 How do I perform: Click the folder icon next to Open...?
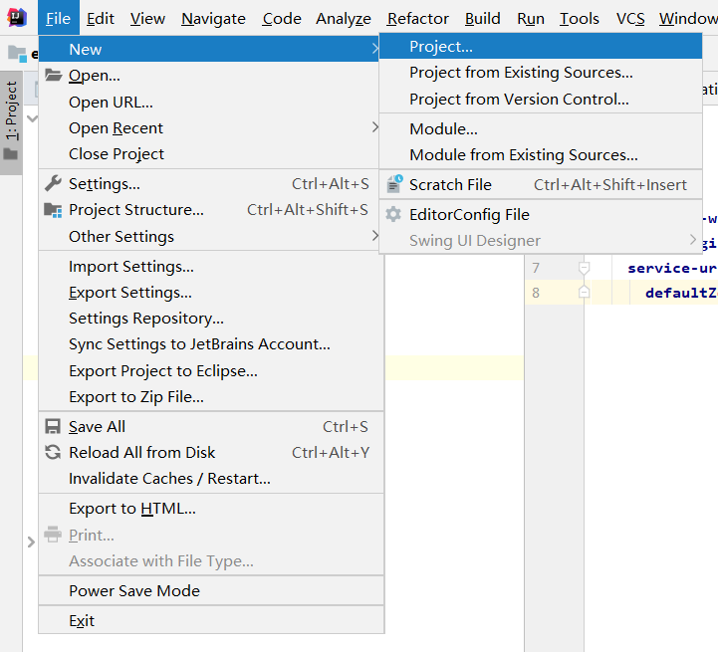tap(53, 75)
